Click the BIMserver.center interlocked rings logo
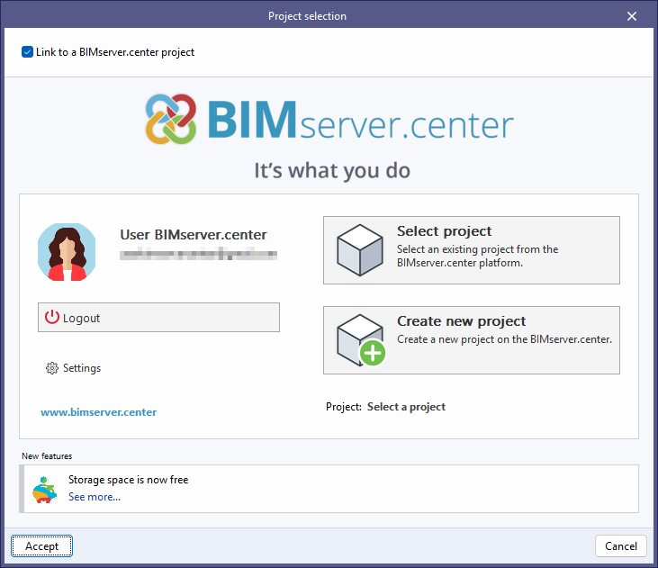Image resolution: width=658 pixels, height=568 pixels. (170, 119)
